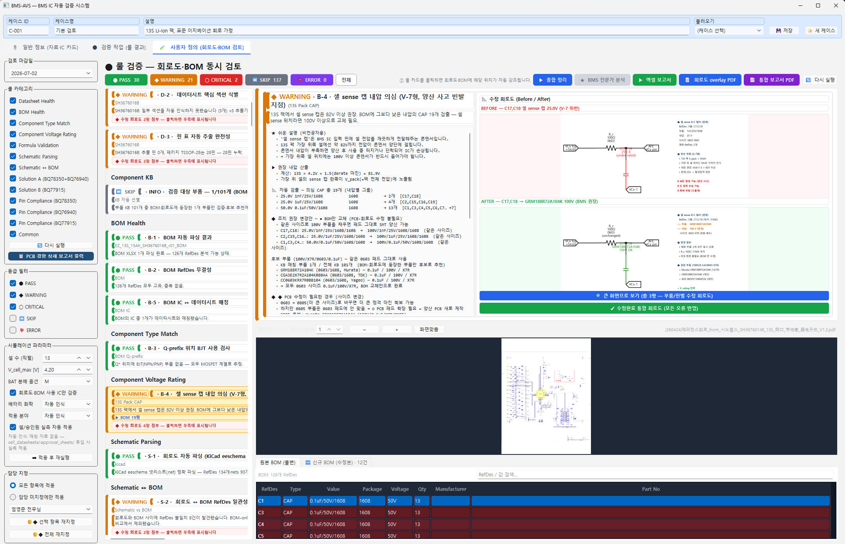Uncheck the Common category
845x544 pixels.
pyautogui.click(x=13, y=234)
